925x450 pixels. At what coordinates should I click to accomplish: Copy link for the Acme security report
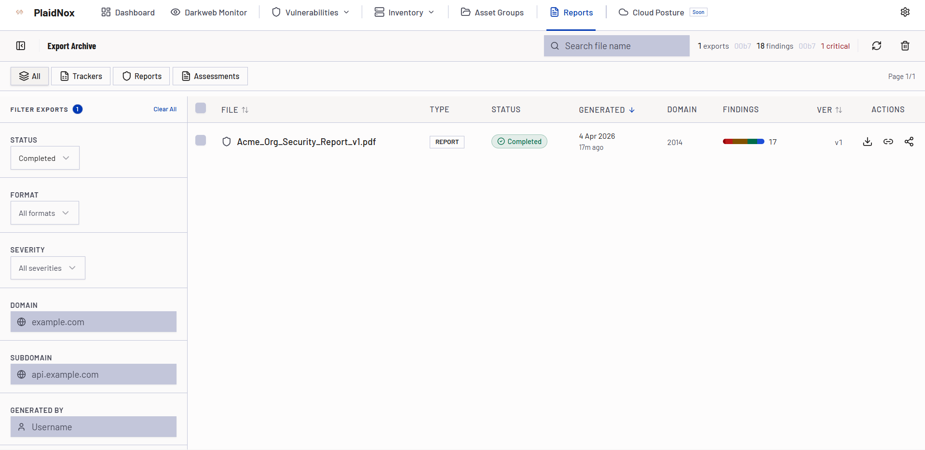click(888, 142)
